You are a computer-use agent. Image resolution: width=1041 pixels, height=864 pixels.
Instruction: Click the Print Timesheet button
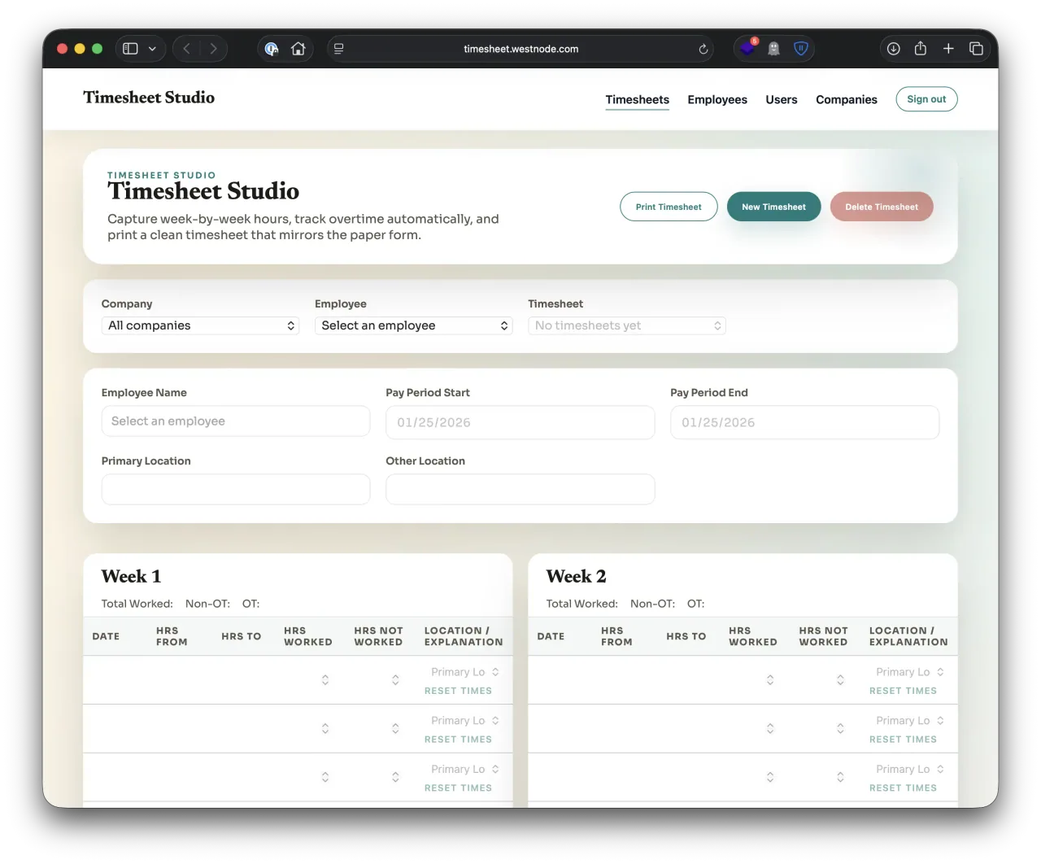(x=669, y=207)
